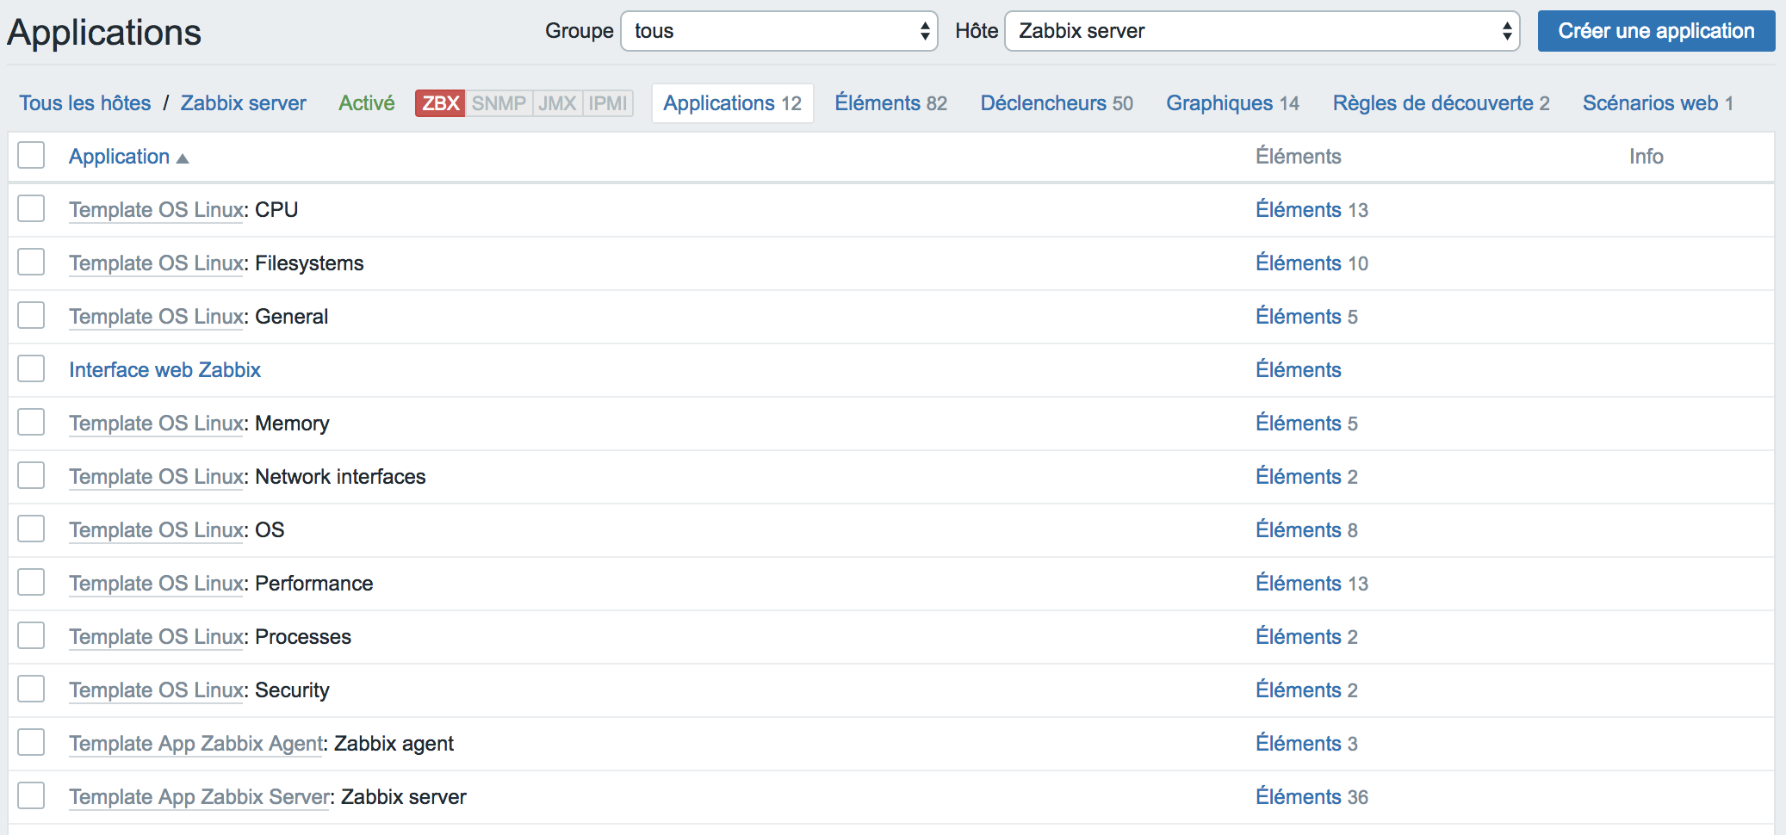Open the Éléments 82 tab

click(890, 103)
